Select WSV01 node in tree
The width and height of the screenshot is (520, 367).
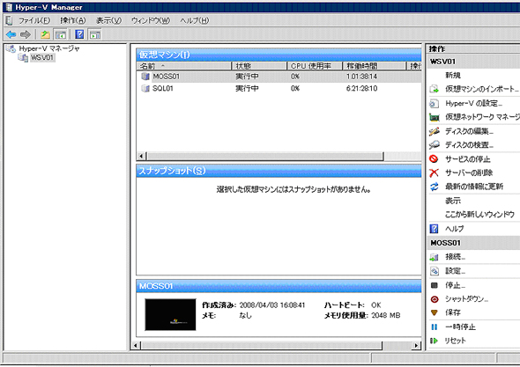point(42,57)
